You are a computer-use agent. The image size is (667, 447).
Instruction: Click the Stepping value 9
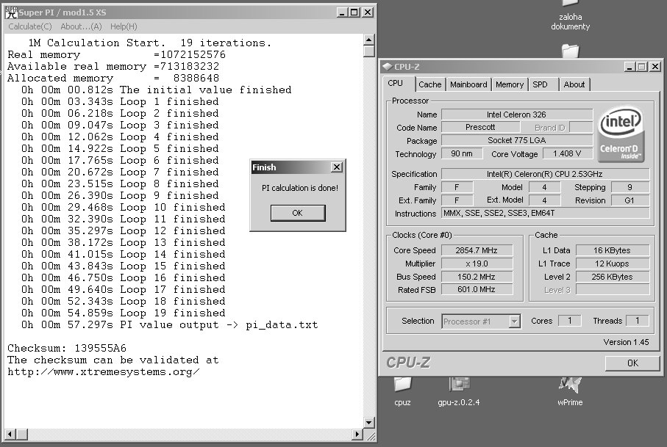(x=630, y=187)
